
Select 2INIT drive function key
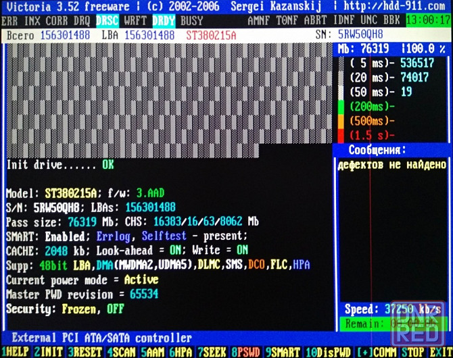click(49, 352)
